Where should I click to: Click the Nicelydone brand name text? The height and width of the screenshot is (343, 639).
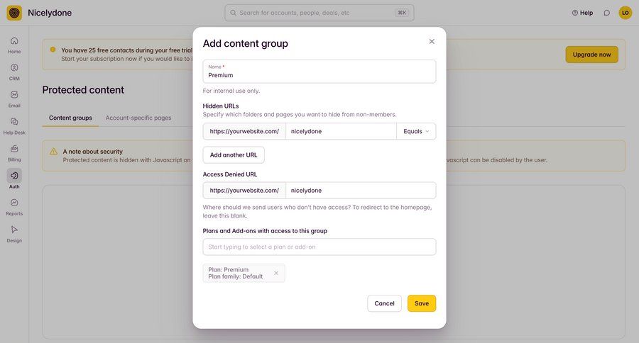(x=50, y=13)
